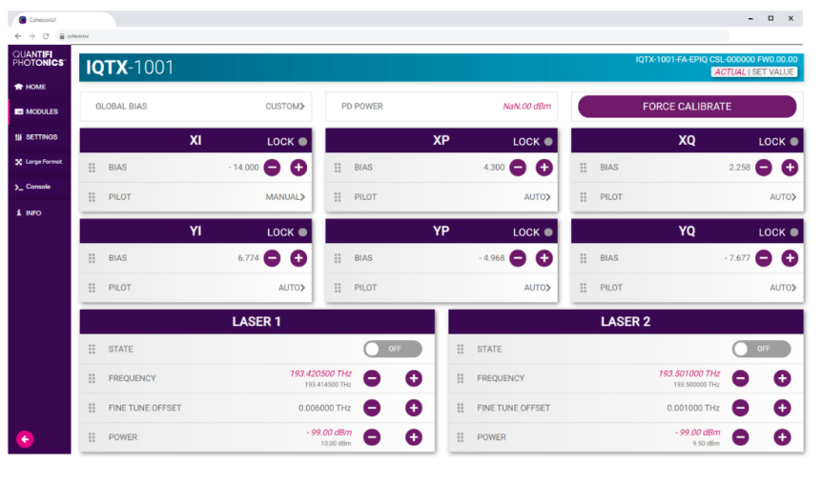The image size is (822, 484).
Task: Click the FORCE CALIBRATE button
Action: point(687,107)
